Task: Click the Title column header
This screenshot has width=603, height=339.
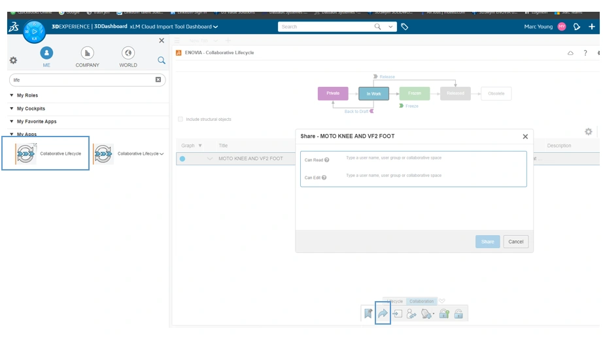Action: 223,146
